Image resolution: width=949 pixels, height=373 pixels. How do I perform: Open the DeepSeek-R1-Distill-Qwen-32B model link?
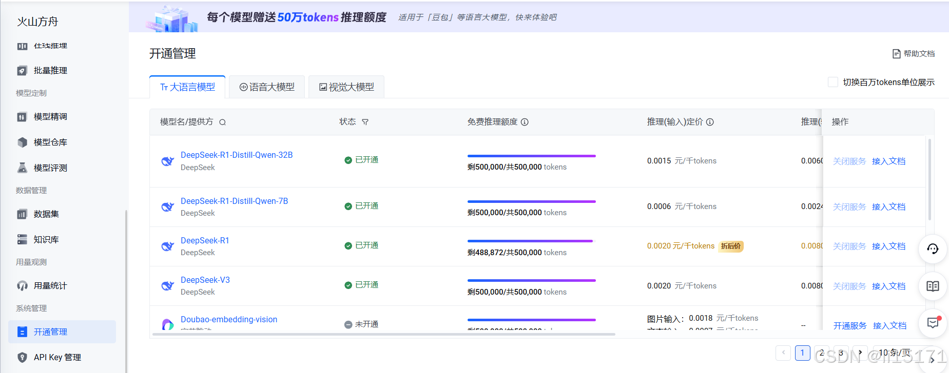(x=237, y=155)
